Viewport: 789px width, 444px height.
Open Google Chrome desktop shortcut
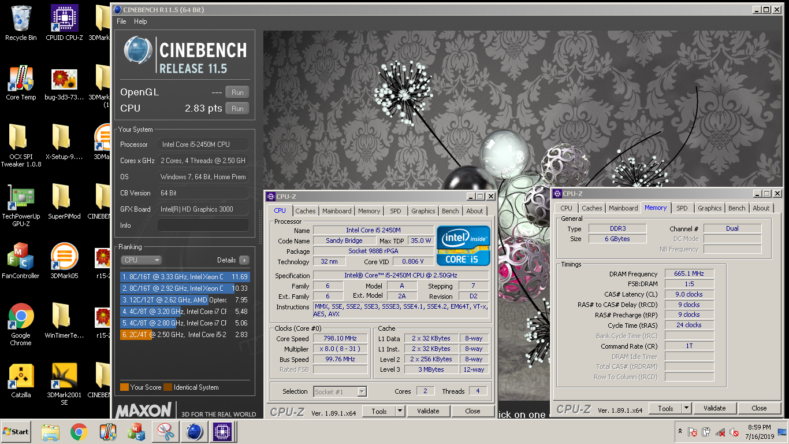(21, 324)
